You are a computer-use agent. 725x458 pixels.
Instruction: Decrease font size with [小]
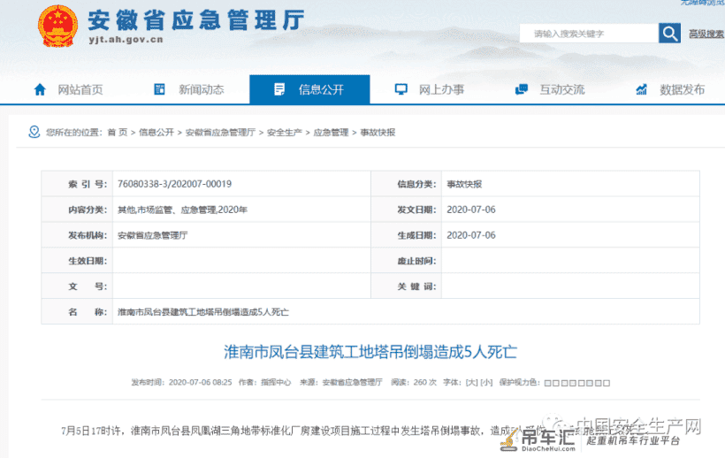[x=486, y=383]
